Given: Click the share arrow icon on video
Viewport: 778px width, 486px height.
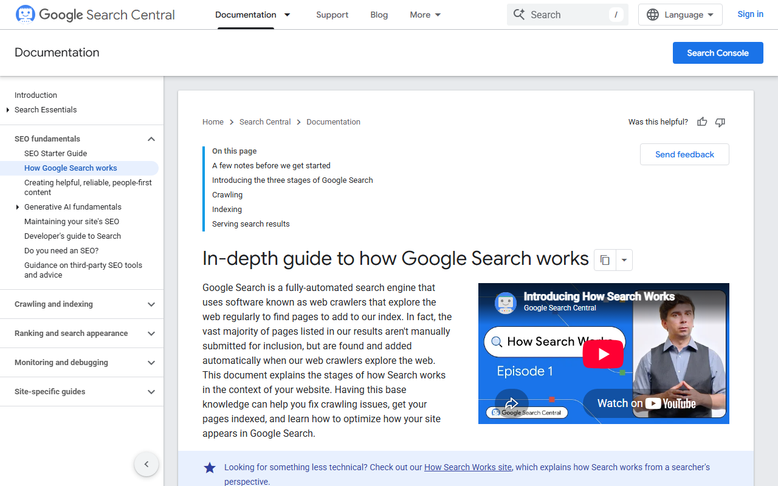Looking at the screenshot, I should [x=512, y=402].
